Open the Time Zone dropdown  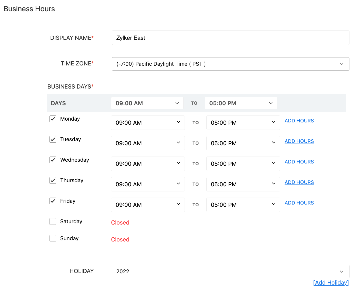pos(230,64)
